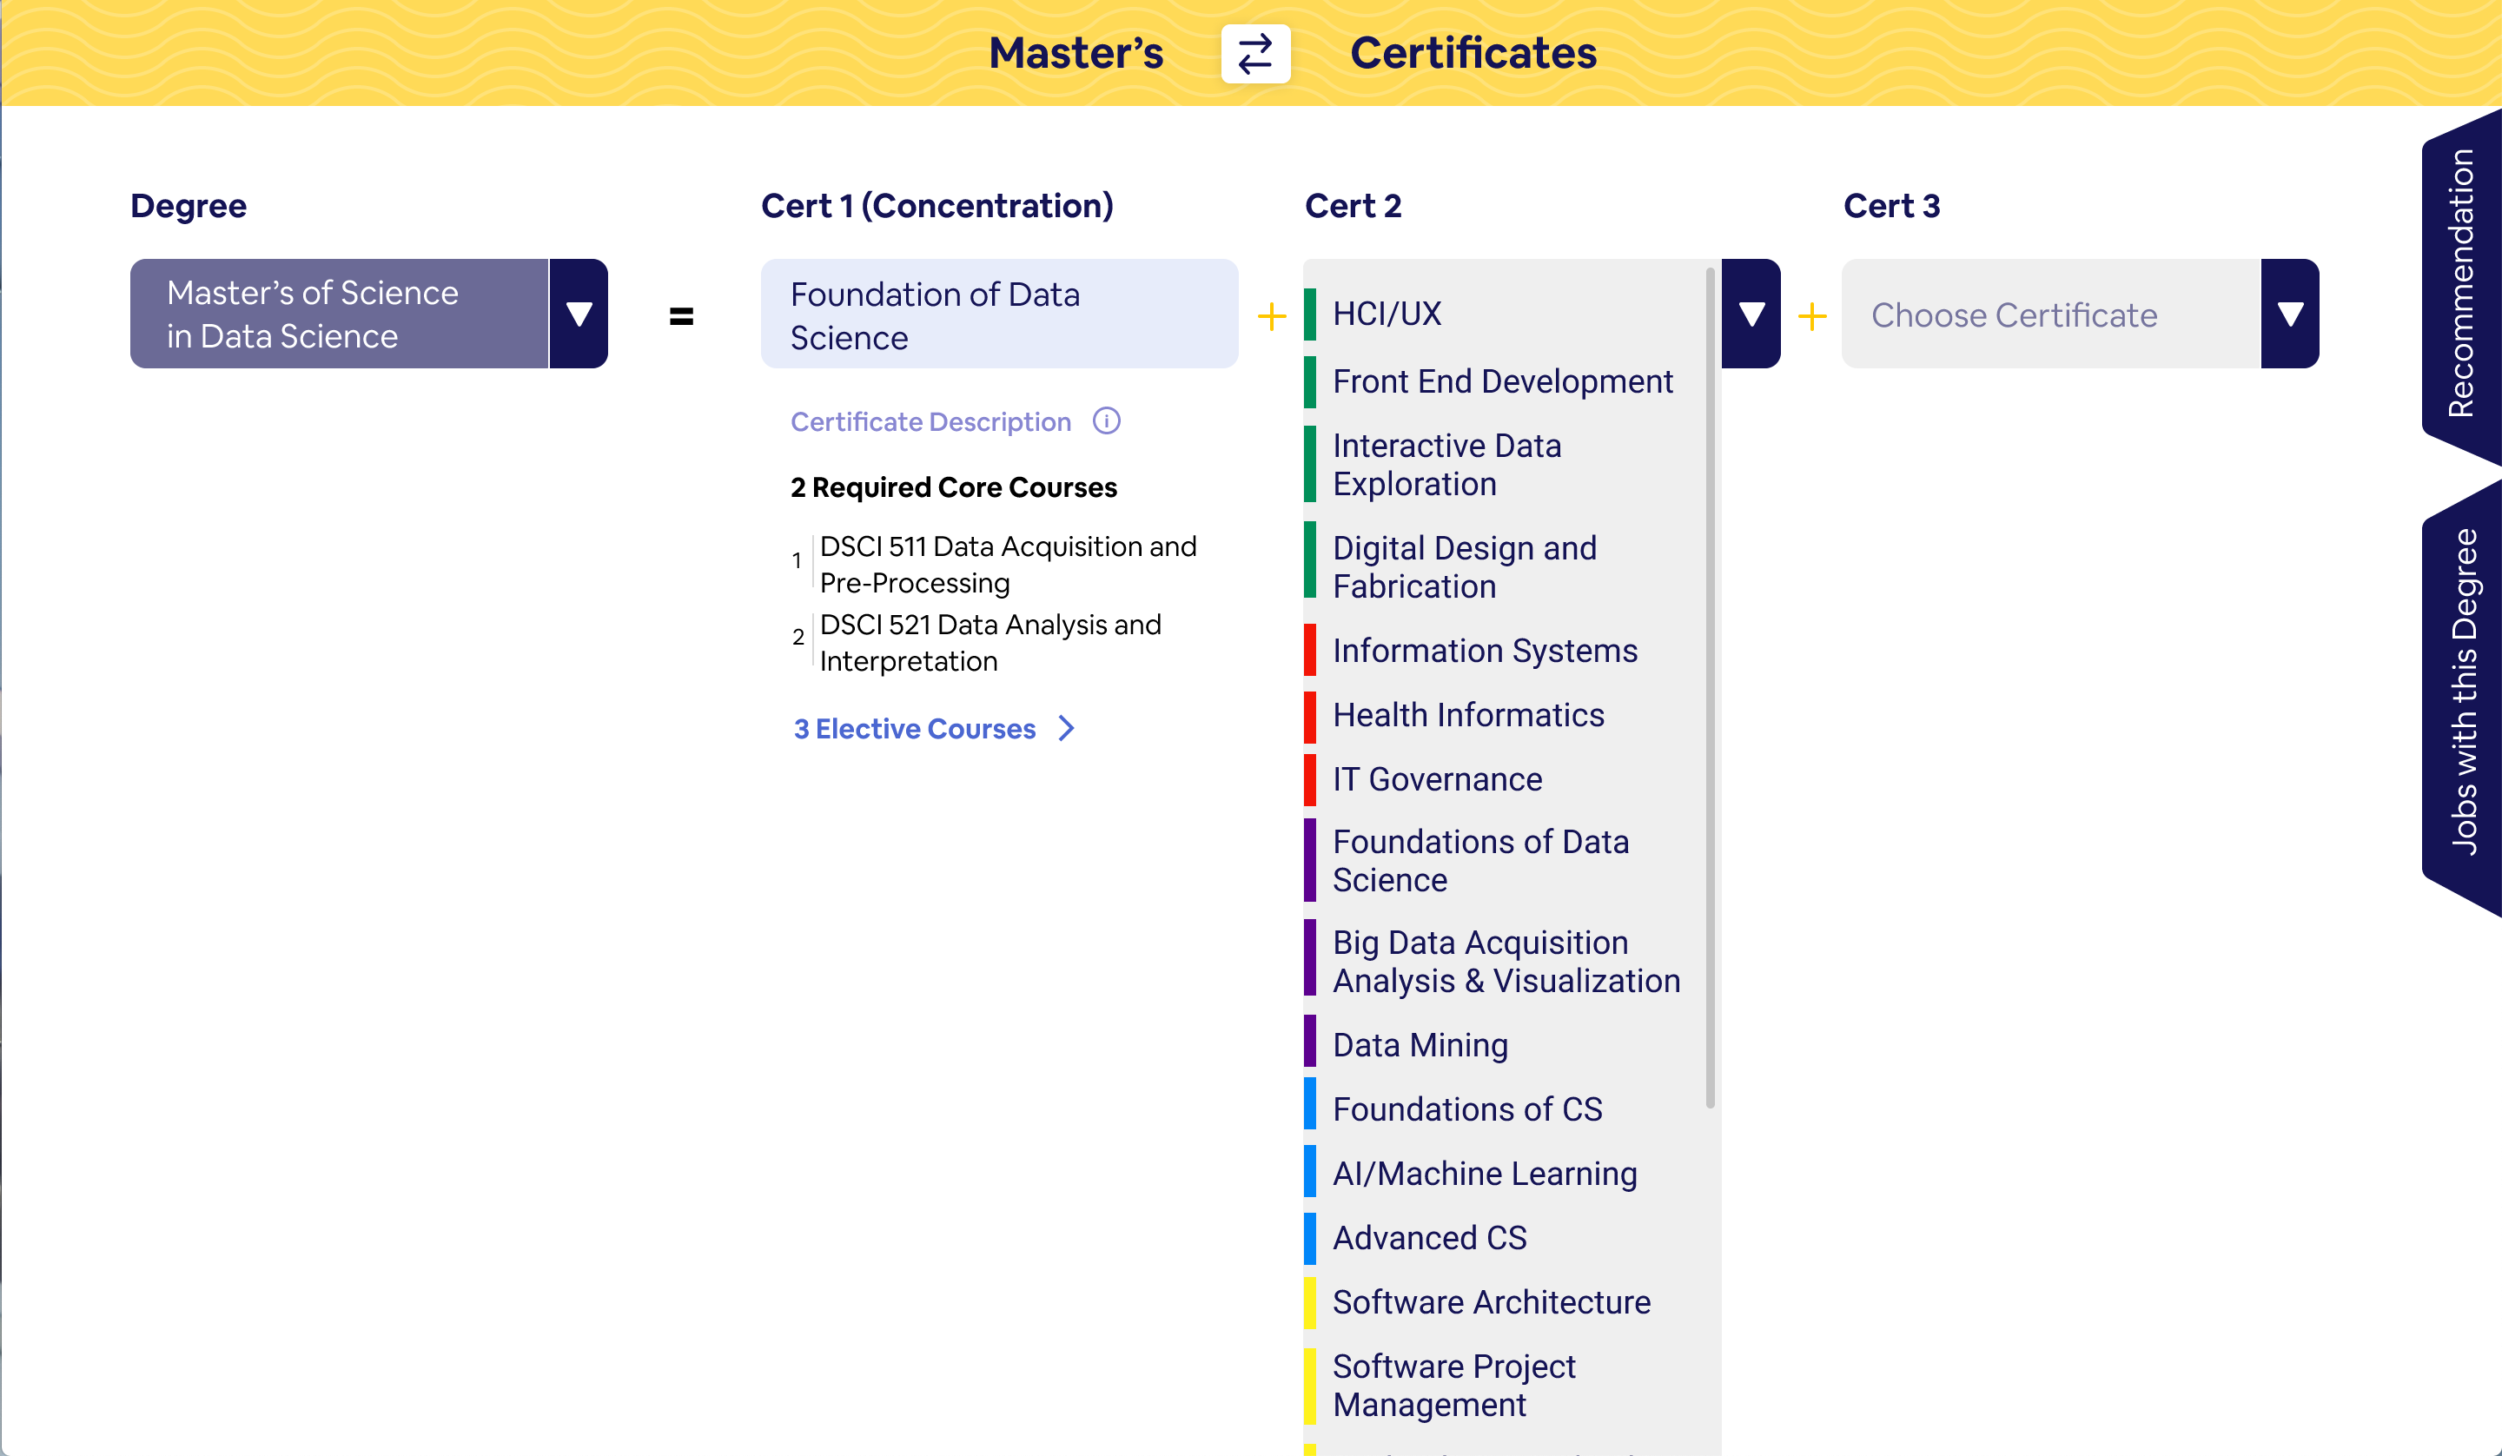This screenshot has height=1456, width=2502.
Task: Pick AI/Machine Learning from the list
Action: (1485, 1174)
